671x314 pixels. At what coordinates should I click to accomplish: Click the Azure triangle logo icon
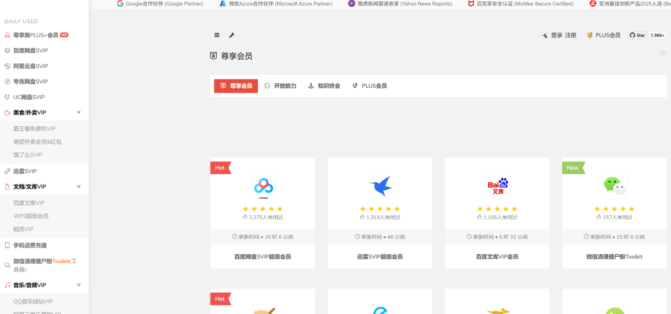point(222,4)
